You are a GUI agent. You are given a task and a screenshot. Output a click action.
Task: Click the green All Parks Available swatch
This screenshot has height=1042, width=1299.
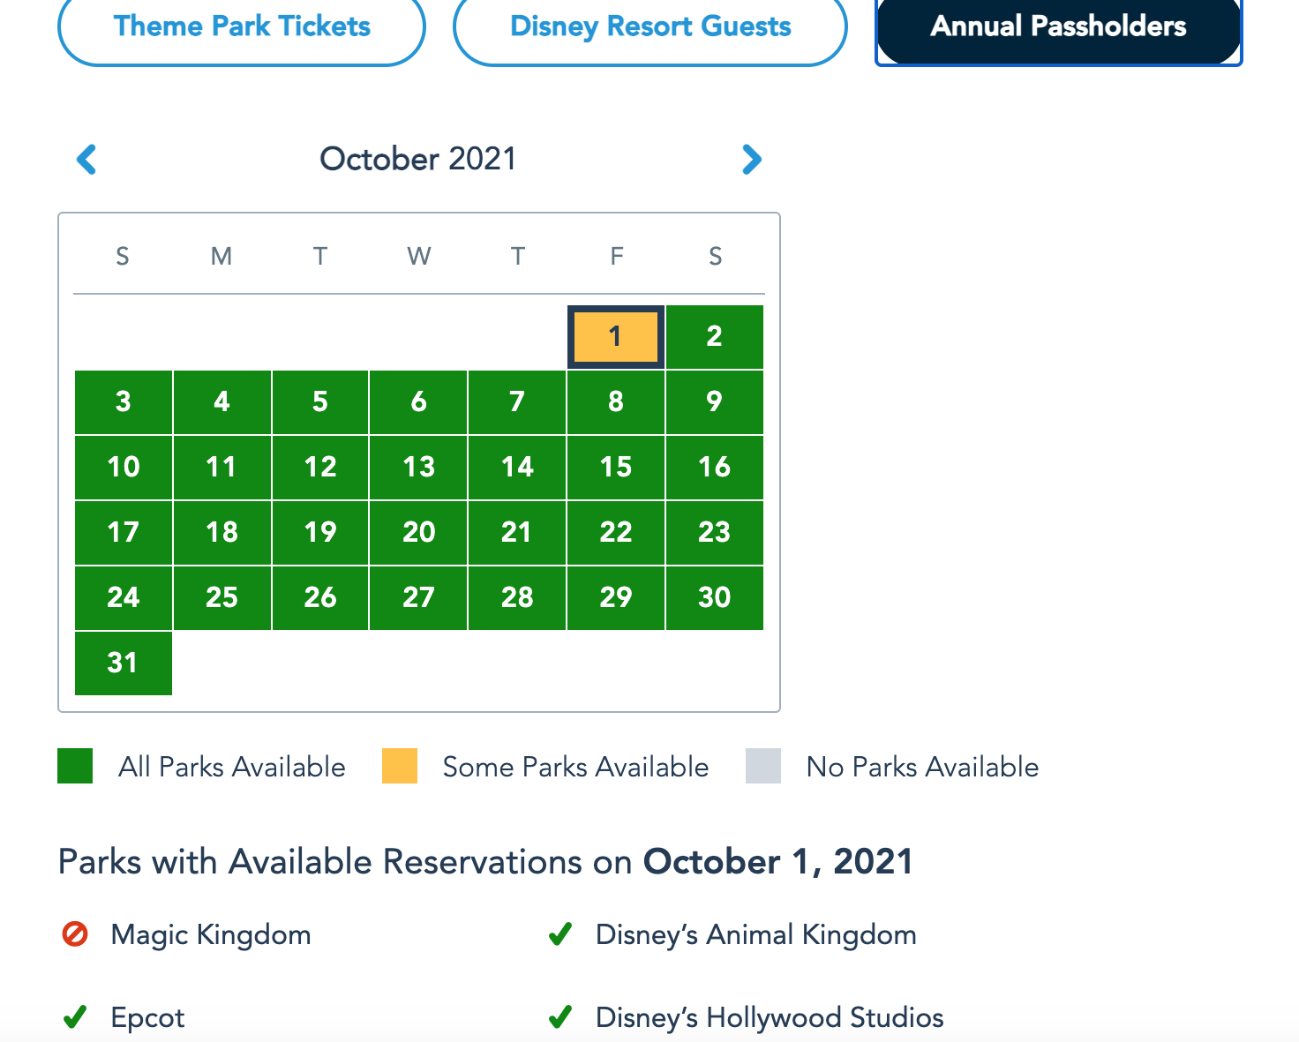tap(75, 766)
